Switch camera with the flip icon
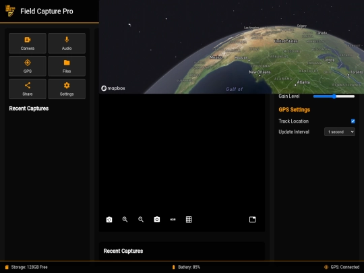The image size is (364, 273). (x=109, y=219)
